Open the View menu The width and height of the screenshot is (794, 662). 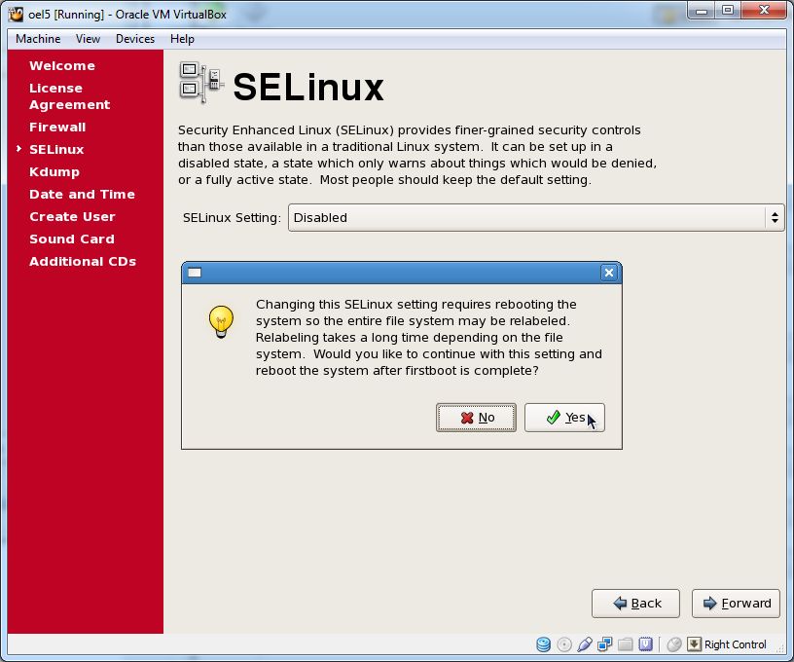89,39
